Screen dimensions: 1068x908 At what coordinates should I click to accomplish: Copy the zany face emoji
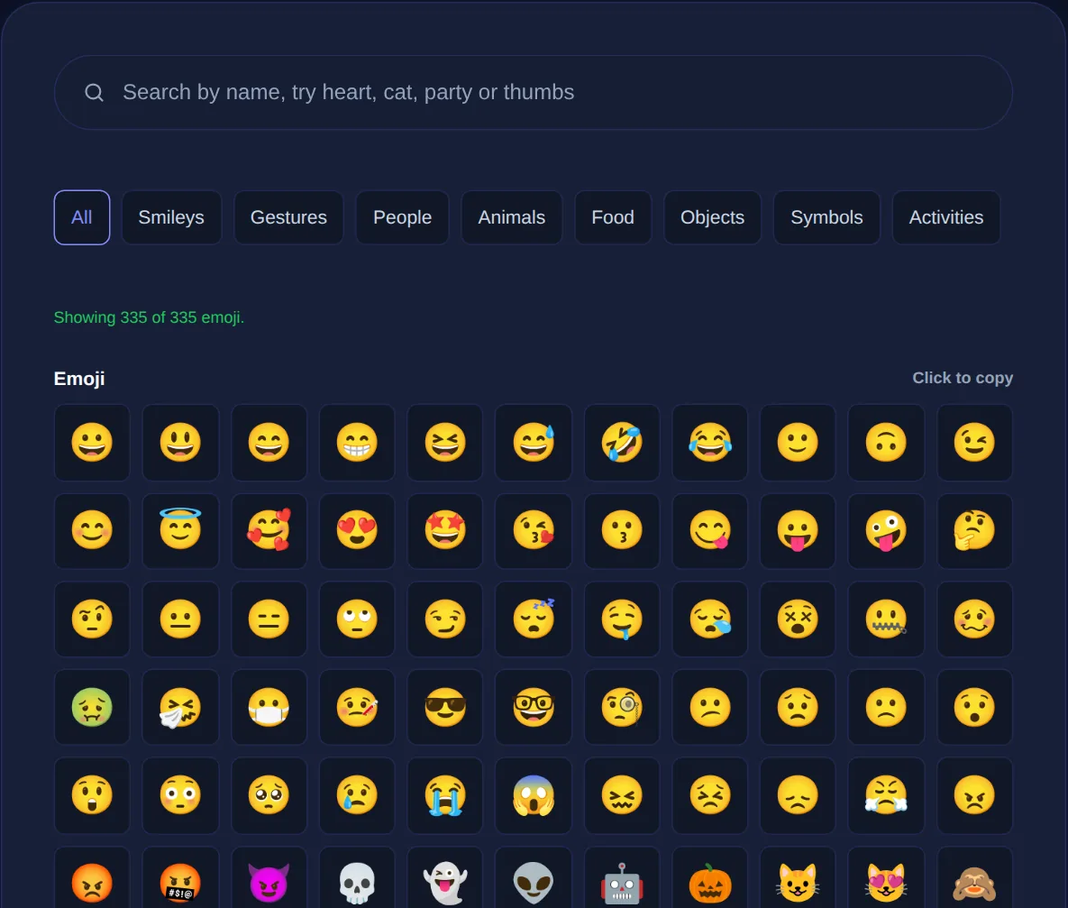886,530
